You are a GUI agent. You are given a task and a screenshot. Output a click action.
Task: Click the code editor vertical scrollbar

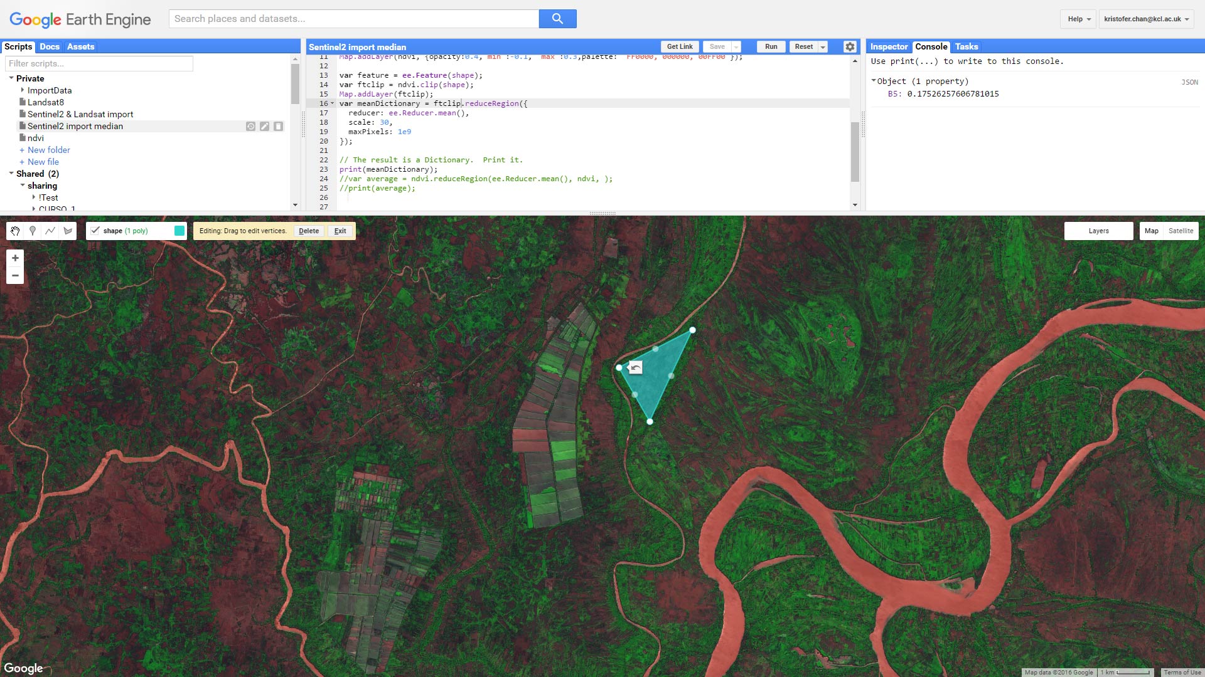point(854,152)
